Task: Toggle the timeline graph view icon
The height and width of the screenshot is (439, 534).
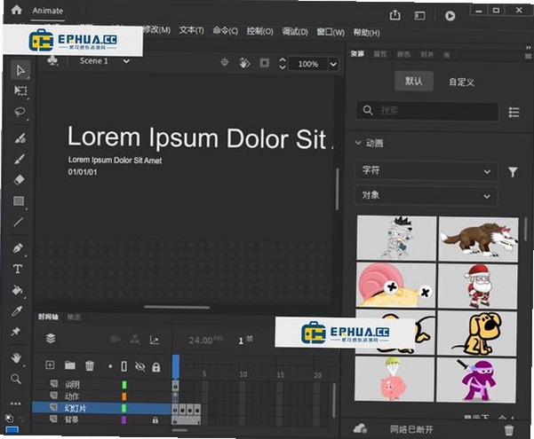Action: [155, 340]
